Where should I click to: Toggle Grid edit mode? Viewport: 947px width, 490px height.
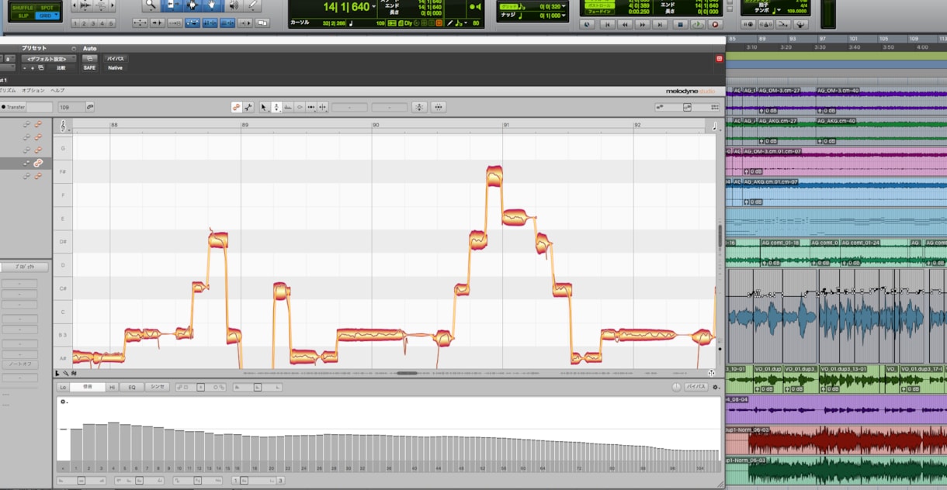point(47,16)
